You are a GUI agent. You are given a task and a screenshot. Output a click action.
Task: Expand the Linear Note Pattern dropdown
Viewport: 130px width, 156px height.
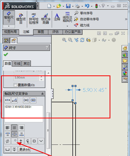click(67, 26)
